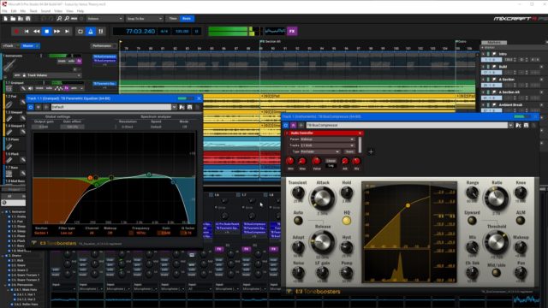Toggle the metronome button
The image size is (548, 308).
point(91,32)
